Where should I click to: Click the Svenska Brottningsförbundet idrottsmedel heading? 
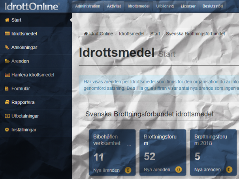coord(149,114)
